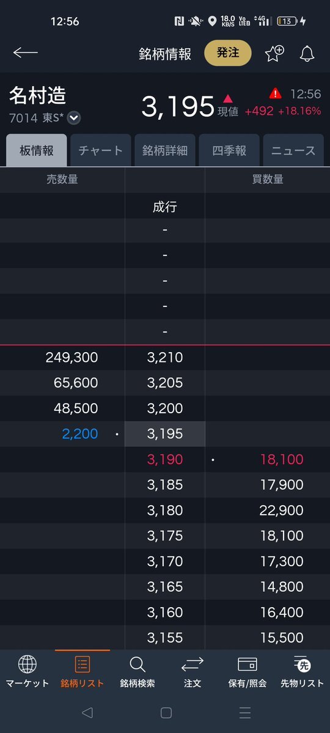Open 注文 arrows icon
Viewport: 330px width, 733px height.
pos(193,664)
